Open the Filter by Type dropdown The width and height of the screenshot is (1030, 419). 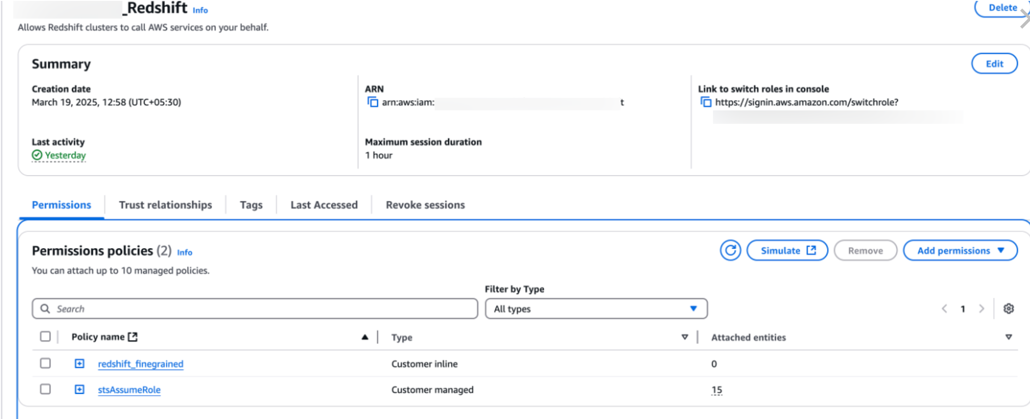(x=596, y=309)
